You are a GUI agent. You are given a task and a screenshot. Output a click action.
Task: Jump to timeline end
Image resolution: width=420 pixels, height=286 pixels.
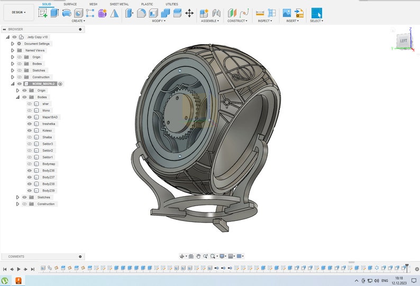coord(33,269)
